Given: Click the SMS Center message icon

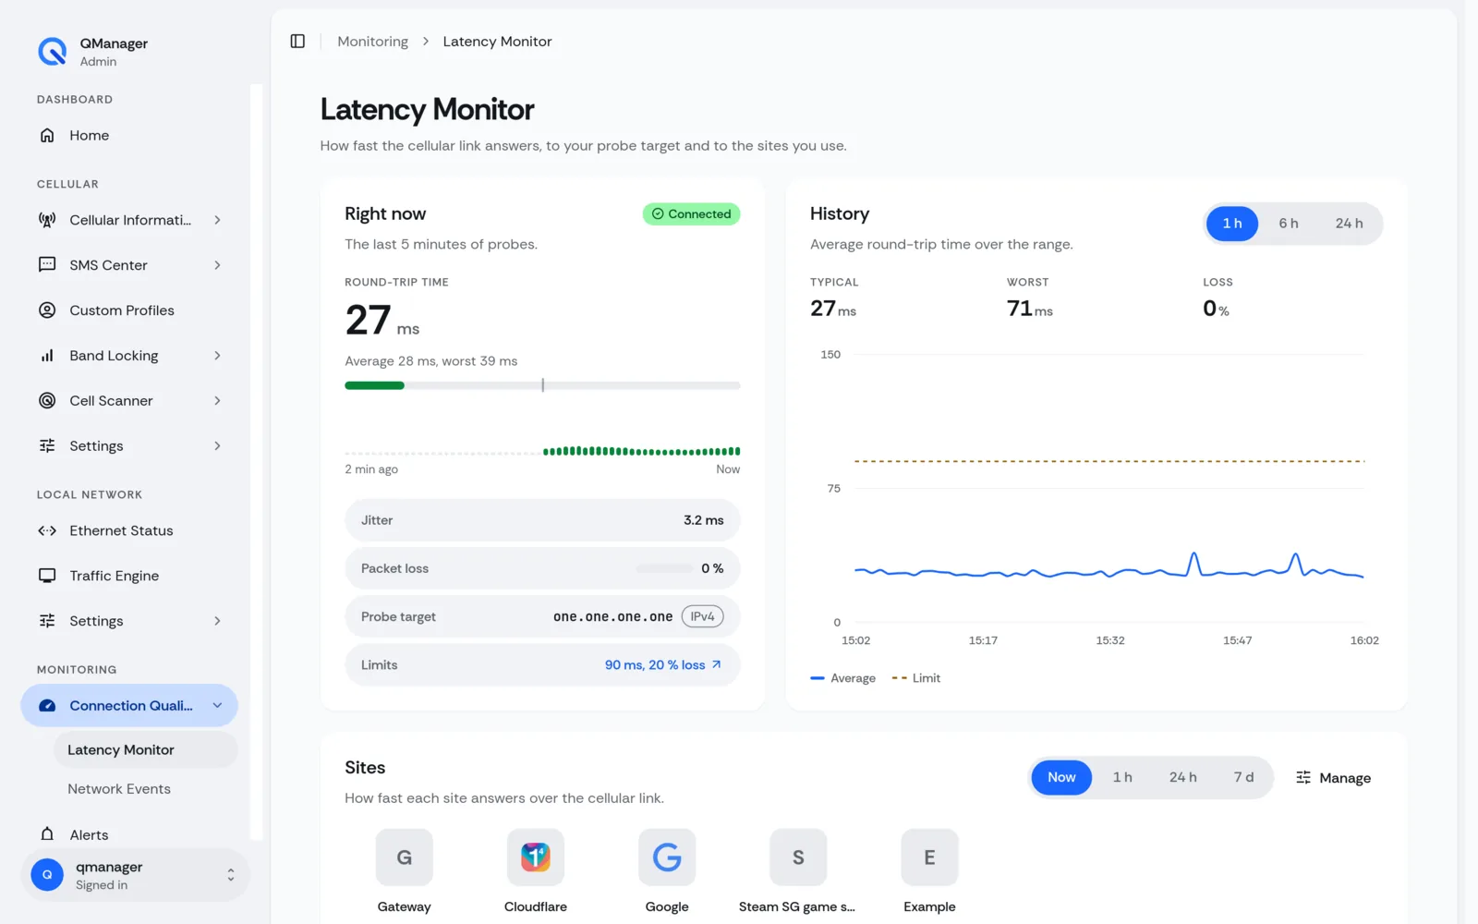Looking at the screenshot, I should click(x=47, y=265).
